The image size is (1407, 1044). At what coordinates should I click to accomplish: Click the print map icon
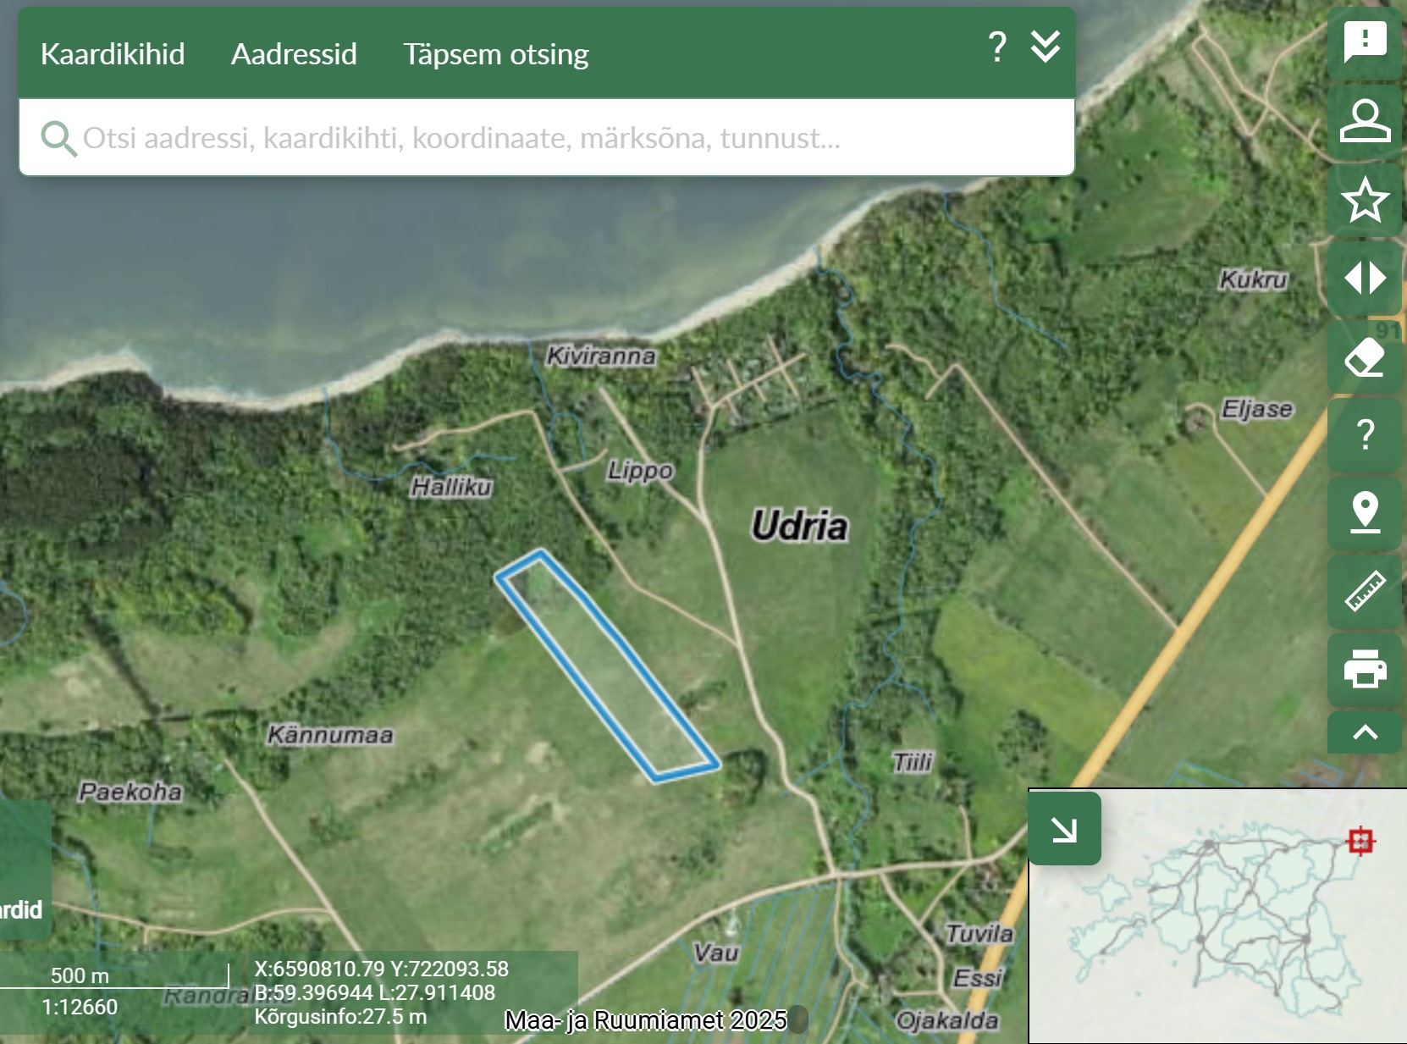1365,669
